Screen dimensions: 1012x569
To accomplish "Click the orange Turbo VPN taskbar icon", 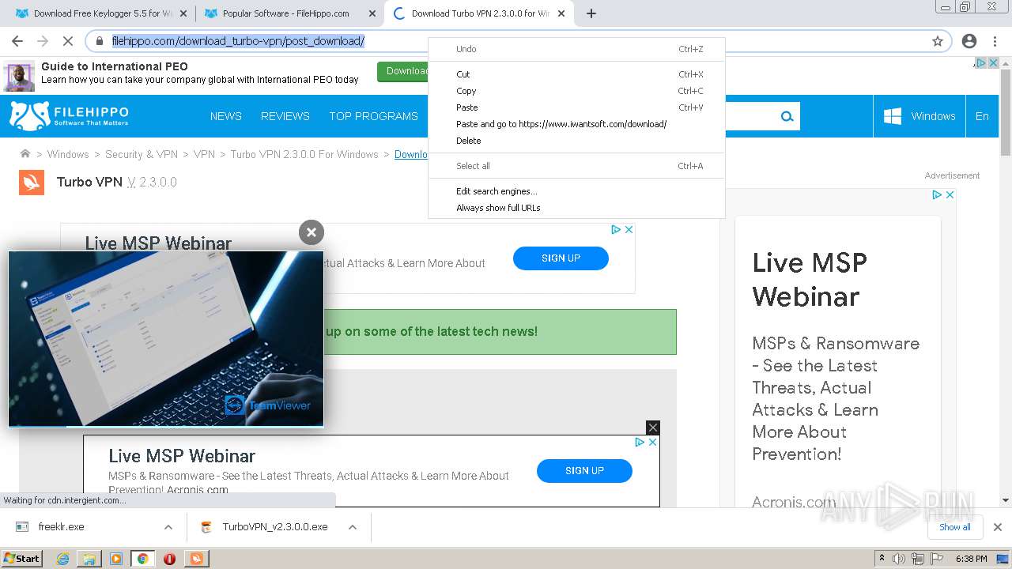I will pyautogui.click(x=196, y=559).
